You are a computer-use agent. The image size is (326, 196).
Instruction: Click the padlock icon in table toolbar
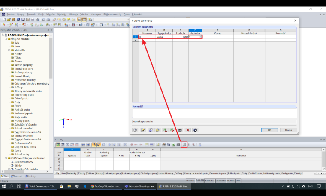(200, 145)
